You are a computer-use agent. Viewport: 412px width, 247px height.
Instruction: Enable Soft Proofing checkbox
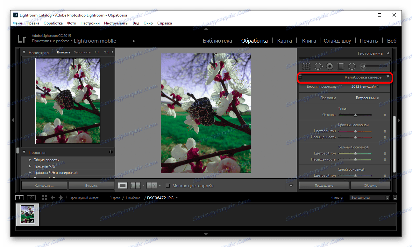(x=168, y=186)
